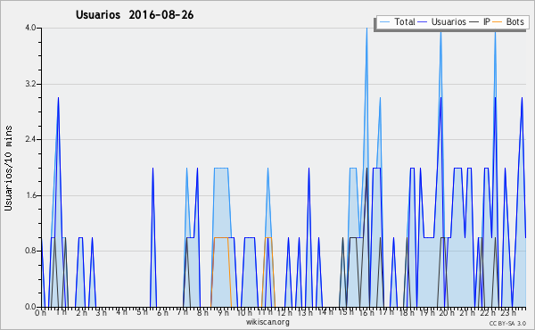The width and height of the screenshot is (535, 330).
Task: Click the '0 h' x-axis label
Action: 41,313
